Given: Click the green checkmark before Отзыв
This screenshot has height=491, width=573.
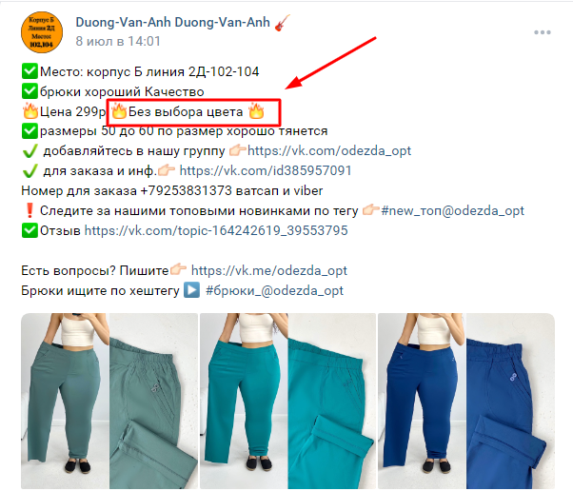Looking at the screenshot, I should [x=30, y=230].
